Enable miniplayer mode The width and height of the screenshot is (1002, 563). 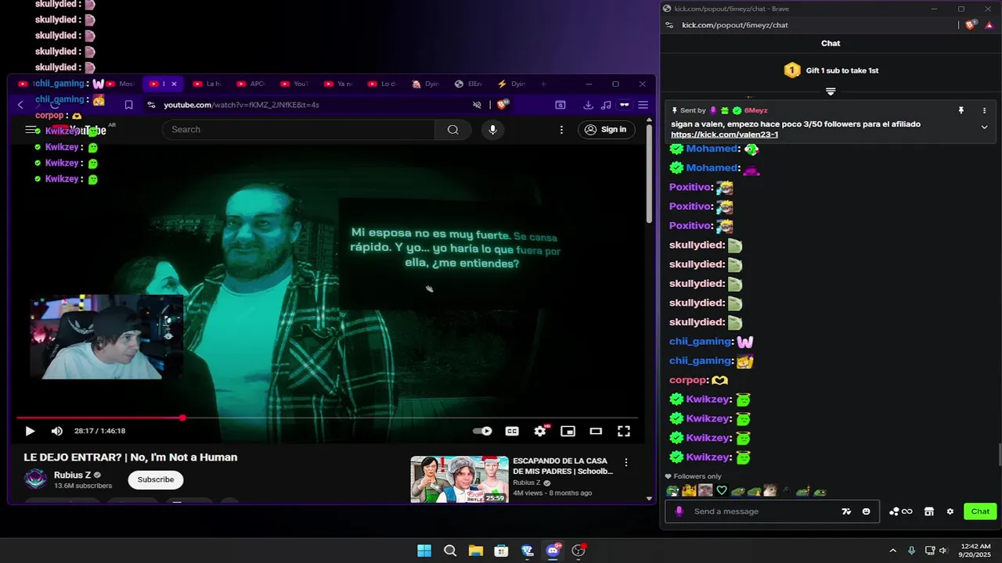pos(568,431)
